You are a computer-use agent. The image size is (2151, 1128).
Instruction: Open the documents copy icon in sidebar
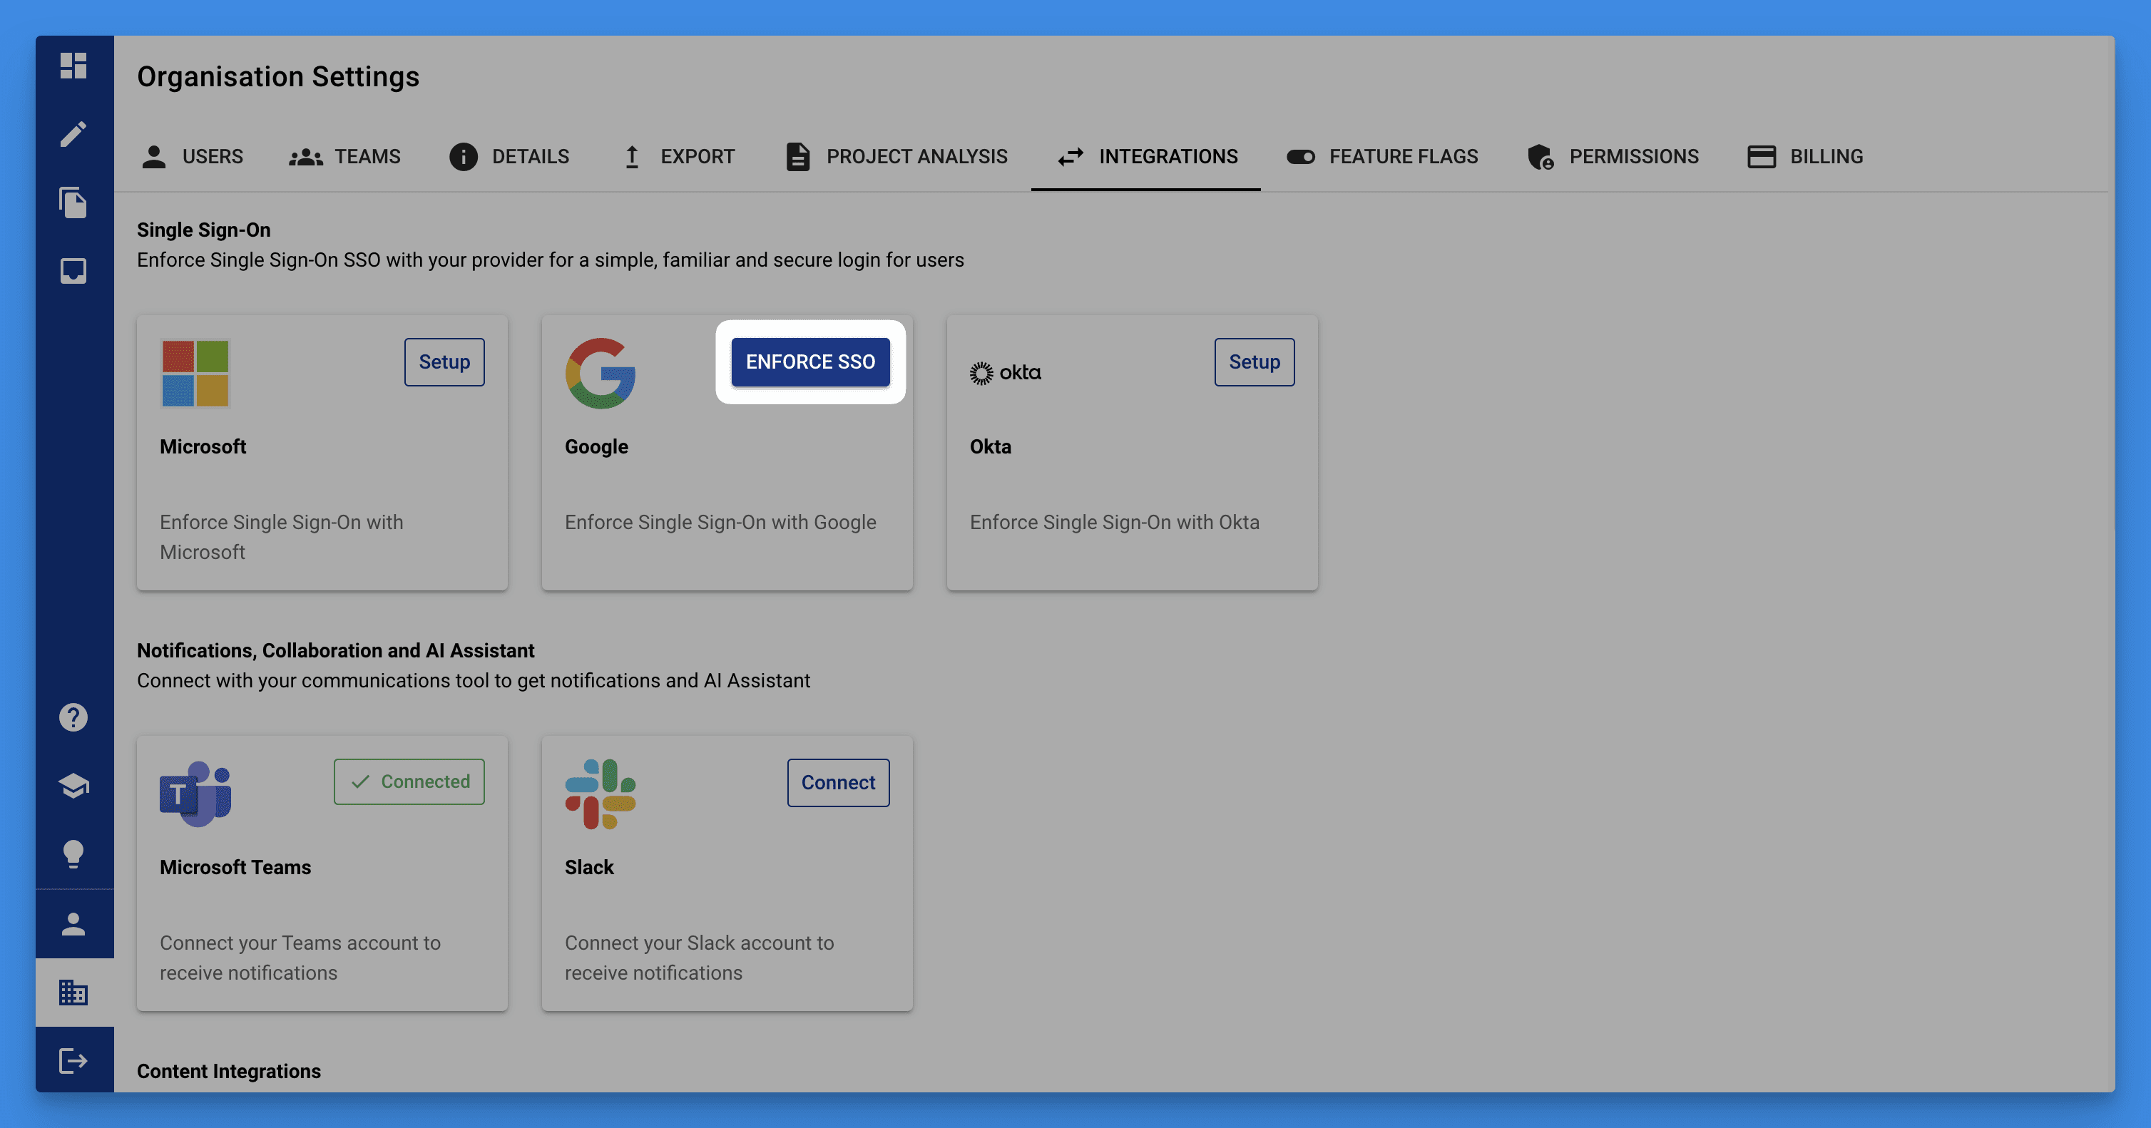coord(73,202)
